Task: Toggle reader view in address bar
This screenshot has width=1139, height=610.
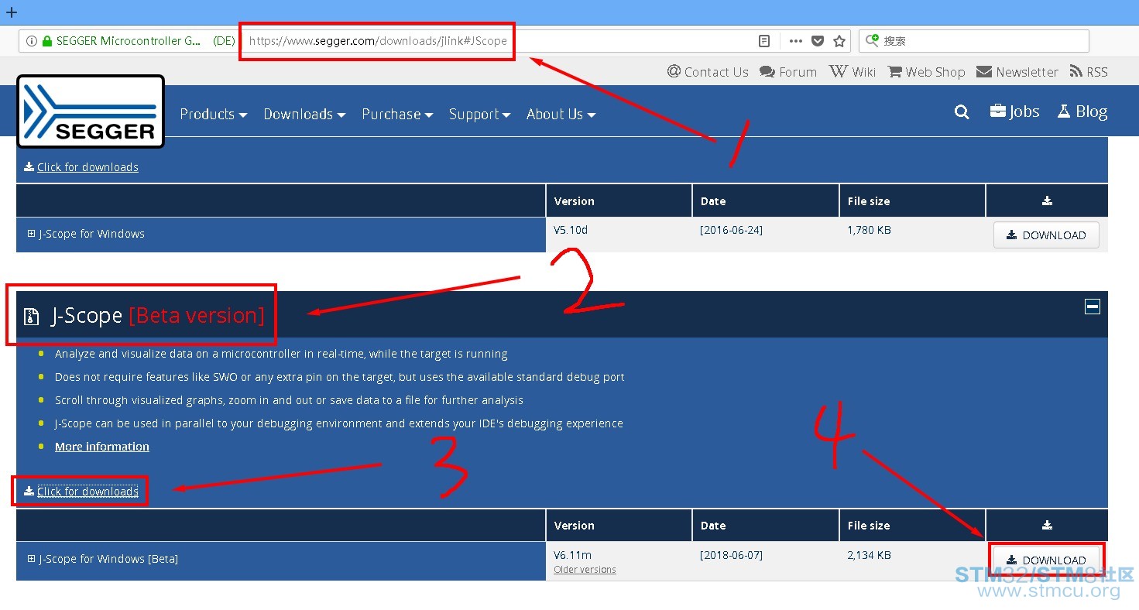Action: click(x=764, y=41)
